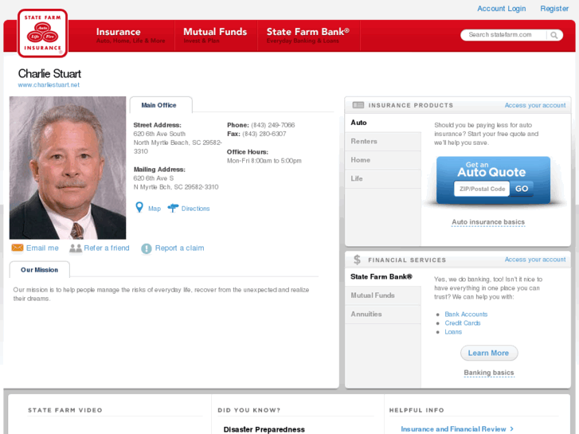The image size is (579, 434).
Task: Open the www.charliestuart.net link
Action: click(49, 85)
